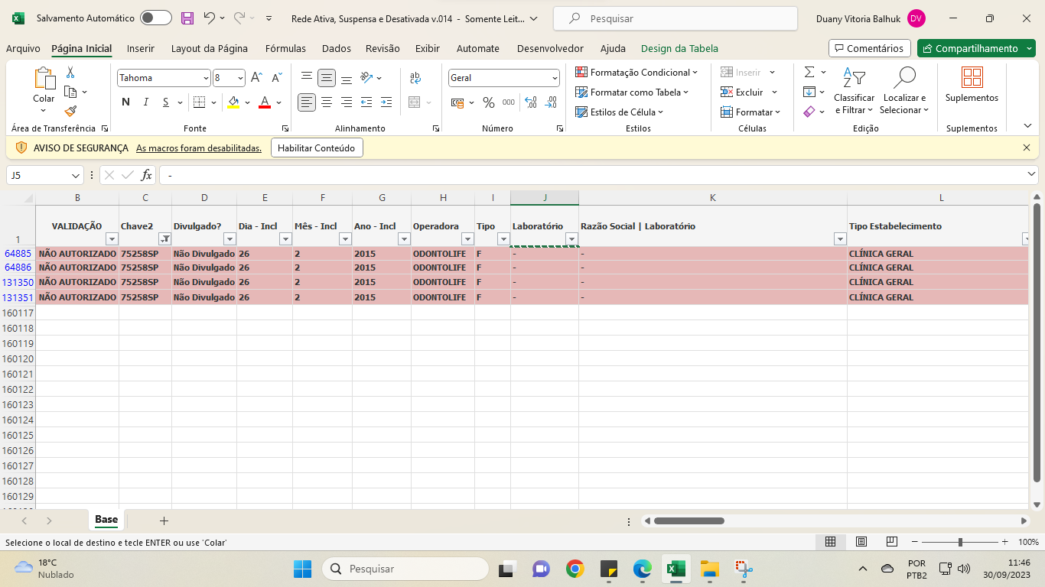Click the Cut scissors icon

click(x=70, y=73)
